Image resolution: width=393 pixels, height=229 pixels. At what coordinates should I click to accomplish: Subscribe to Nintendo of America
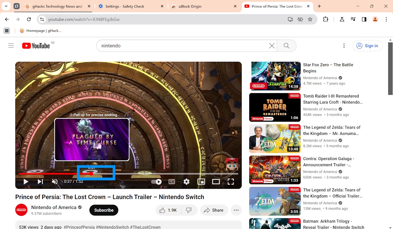coord(103,210)
